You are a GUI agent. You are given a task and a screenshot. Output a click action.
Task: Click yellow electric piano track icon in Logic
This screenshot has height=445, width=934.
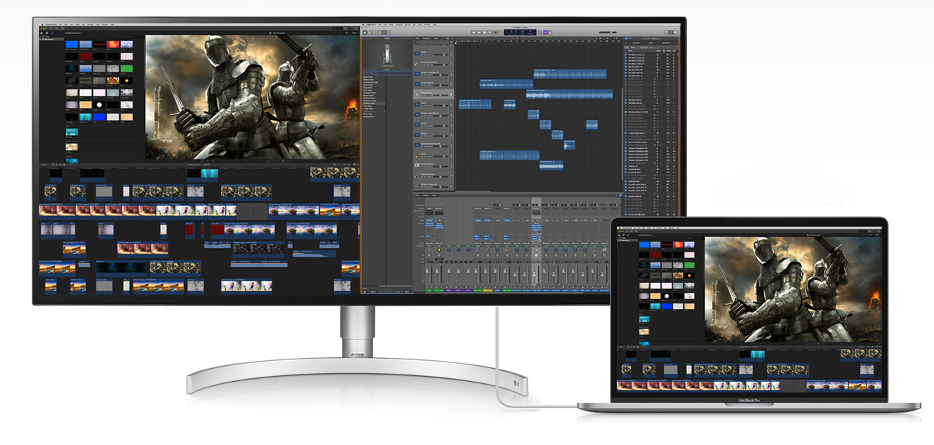[x=416, y=64]
